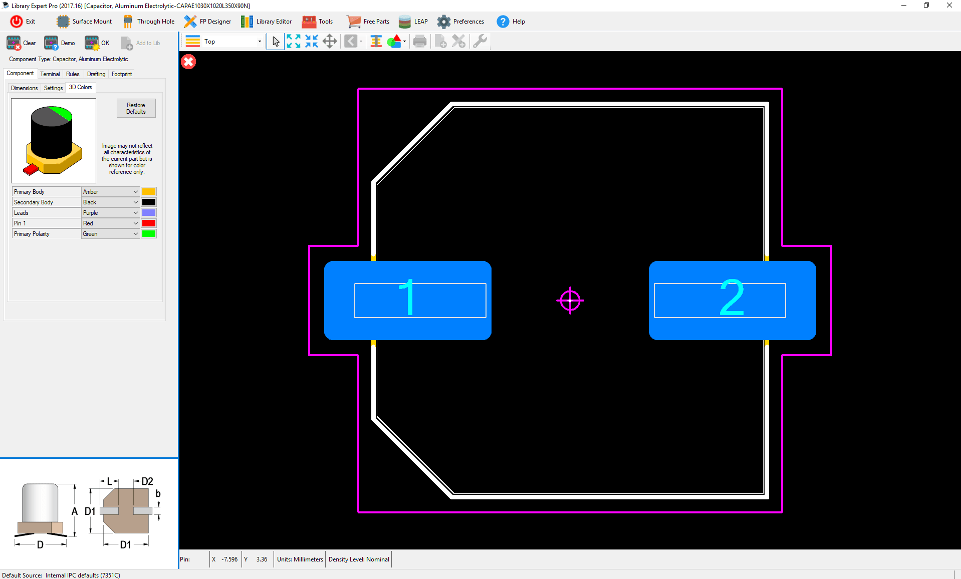Select the pan move tool

[330, 41]
